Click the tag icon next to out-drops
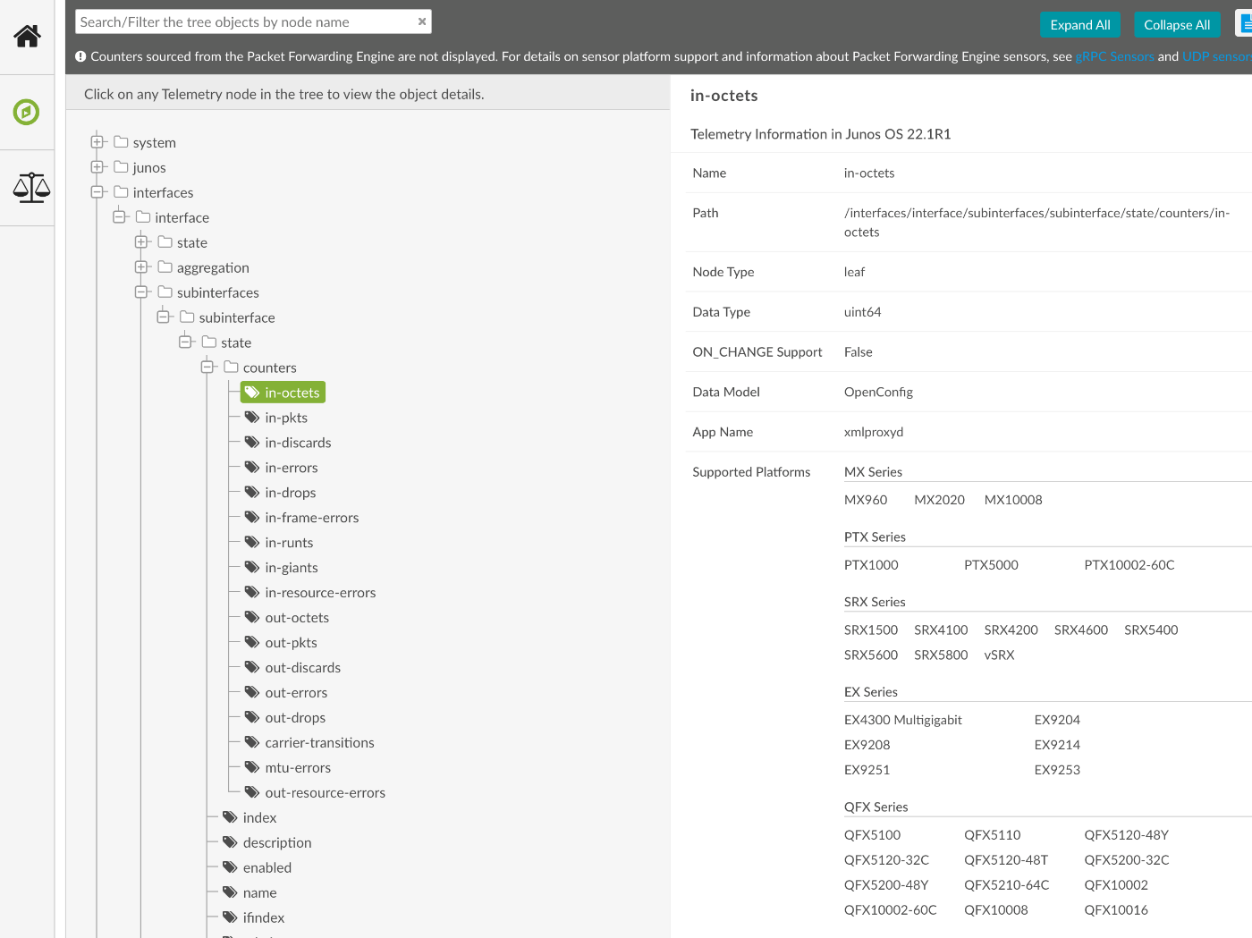This screenshot has height=938, width=1252. (252, 718)
